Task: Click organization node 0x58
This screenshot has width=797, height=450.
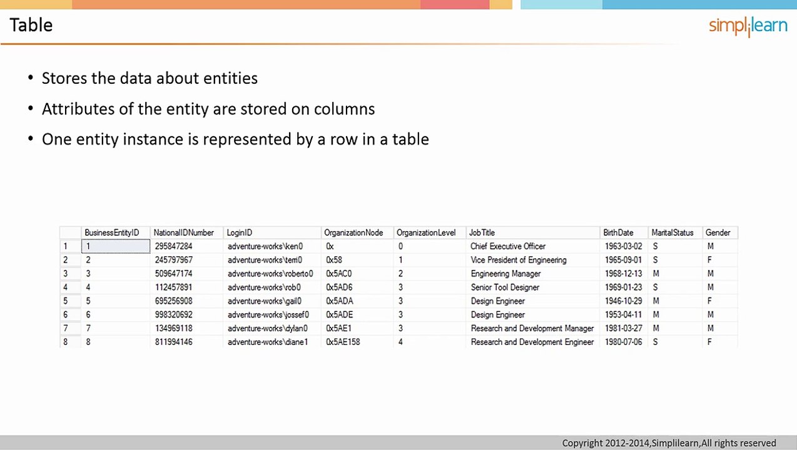Action: point(334,260)
